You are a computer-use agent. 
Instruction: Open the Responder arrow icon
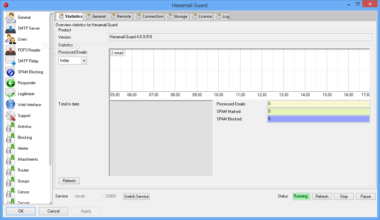pos(11,83)
